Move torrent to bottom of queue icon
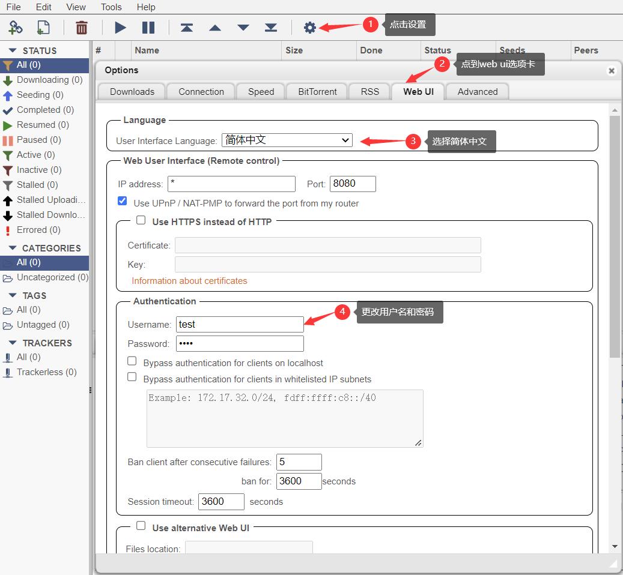This screenshot has height=575, width=623. 270,27
